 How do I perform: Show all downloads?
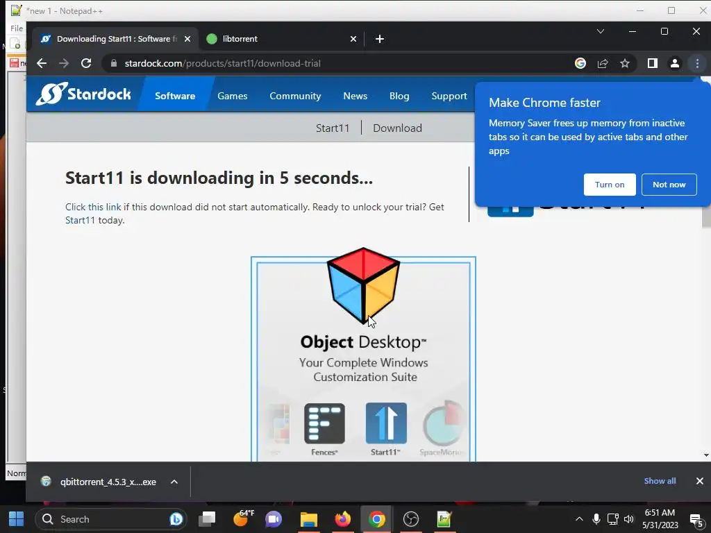tap(660, 481)
